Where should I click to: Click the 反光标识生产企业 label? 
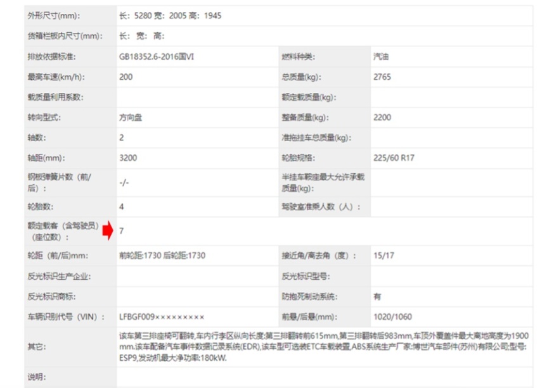coord(59,277)
